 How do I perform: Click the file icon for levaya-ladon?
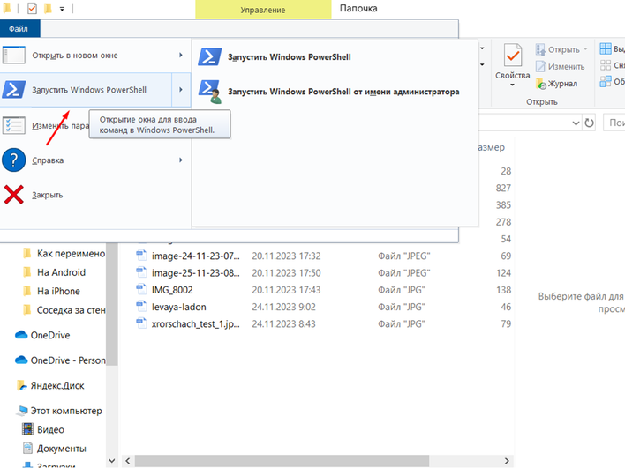click(x=141, y=306)
